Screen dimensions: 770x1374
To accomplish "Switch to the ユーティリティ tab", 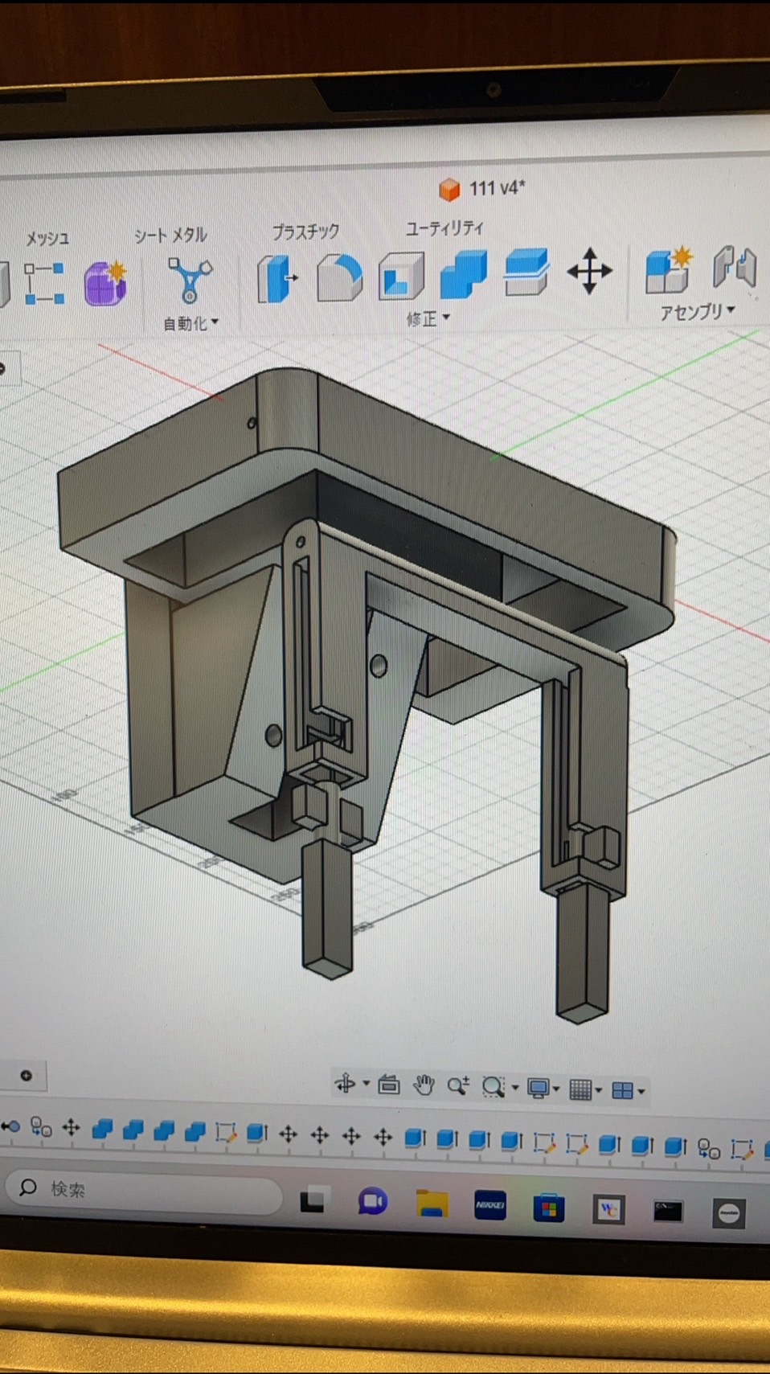I will 444,228.
